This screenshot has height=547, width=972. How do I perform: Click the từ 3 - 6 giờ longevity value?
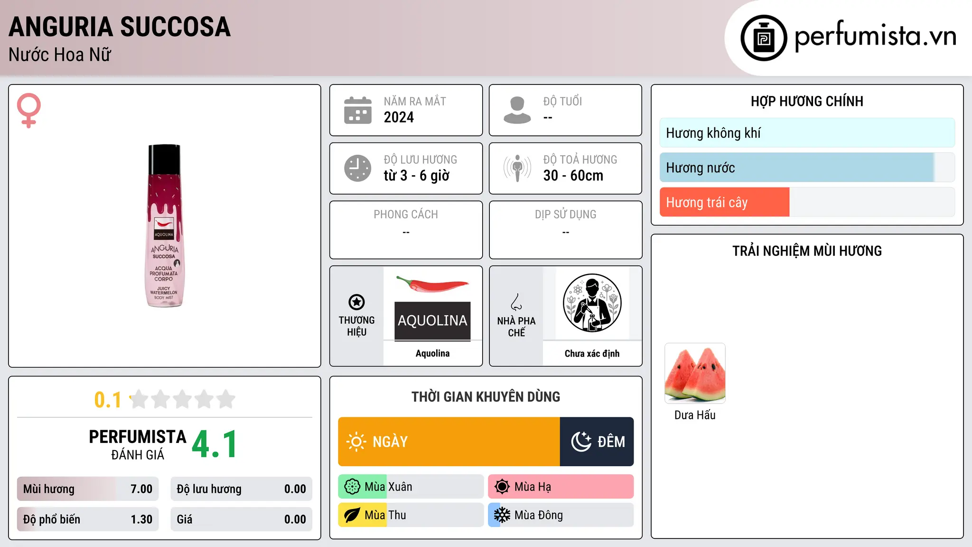tap(417, 176)
